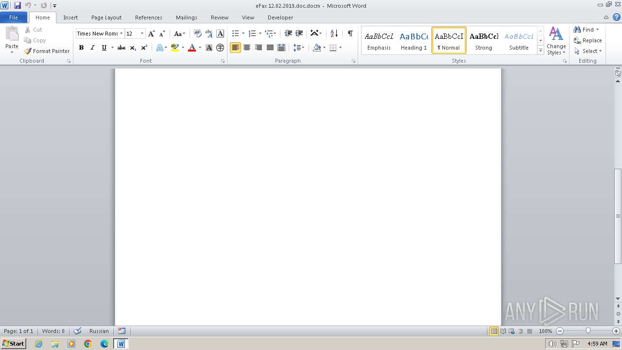Click the Grow Font icon
Screen dimensions: 622x350
click(x=152, y=34)
